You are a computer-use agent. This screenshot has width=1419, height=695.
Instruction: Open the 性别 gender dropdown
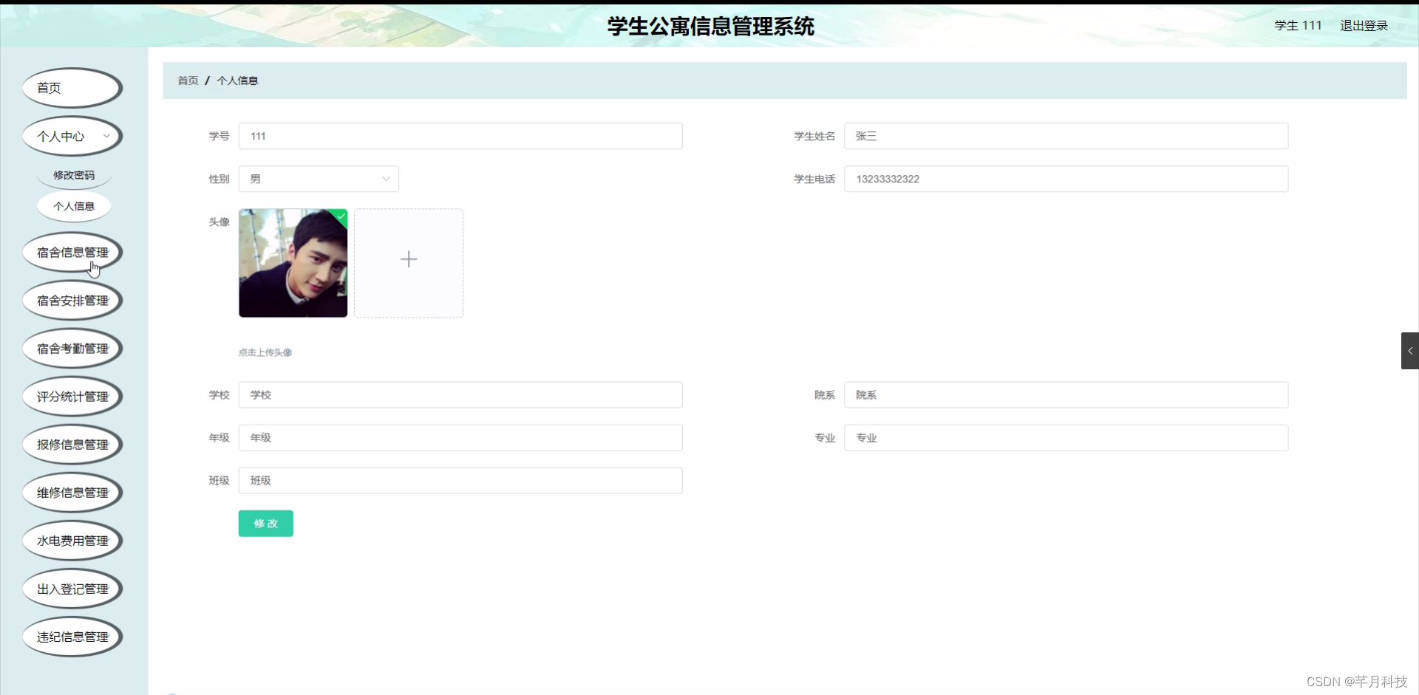point(318,179)
